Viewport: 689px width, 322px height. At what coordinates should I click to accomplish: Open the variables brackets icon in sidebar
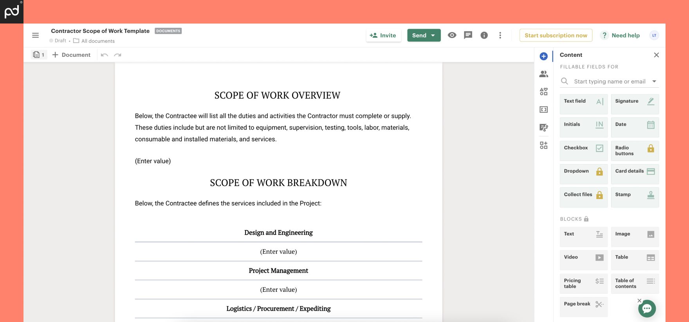[544, 110]
